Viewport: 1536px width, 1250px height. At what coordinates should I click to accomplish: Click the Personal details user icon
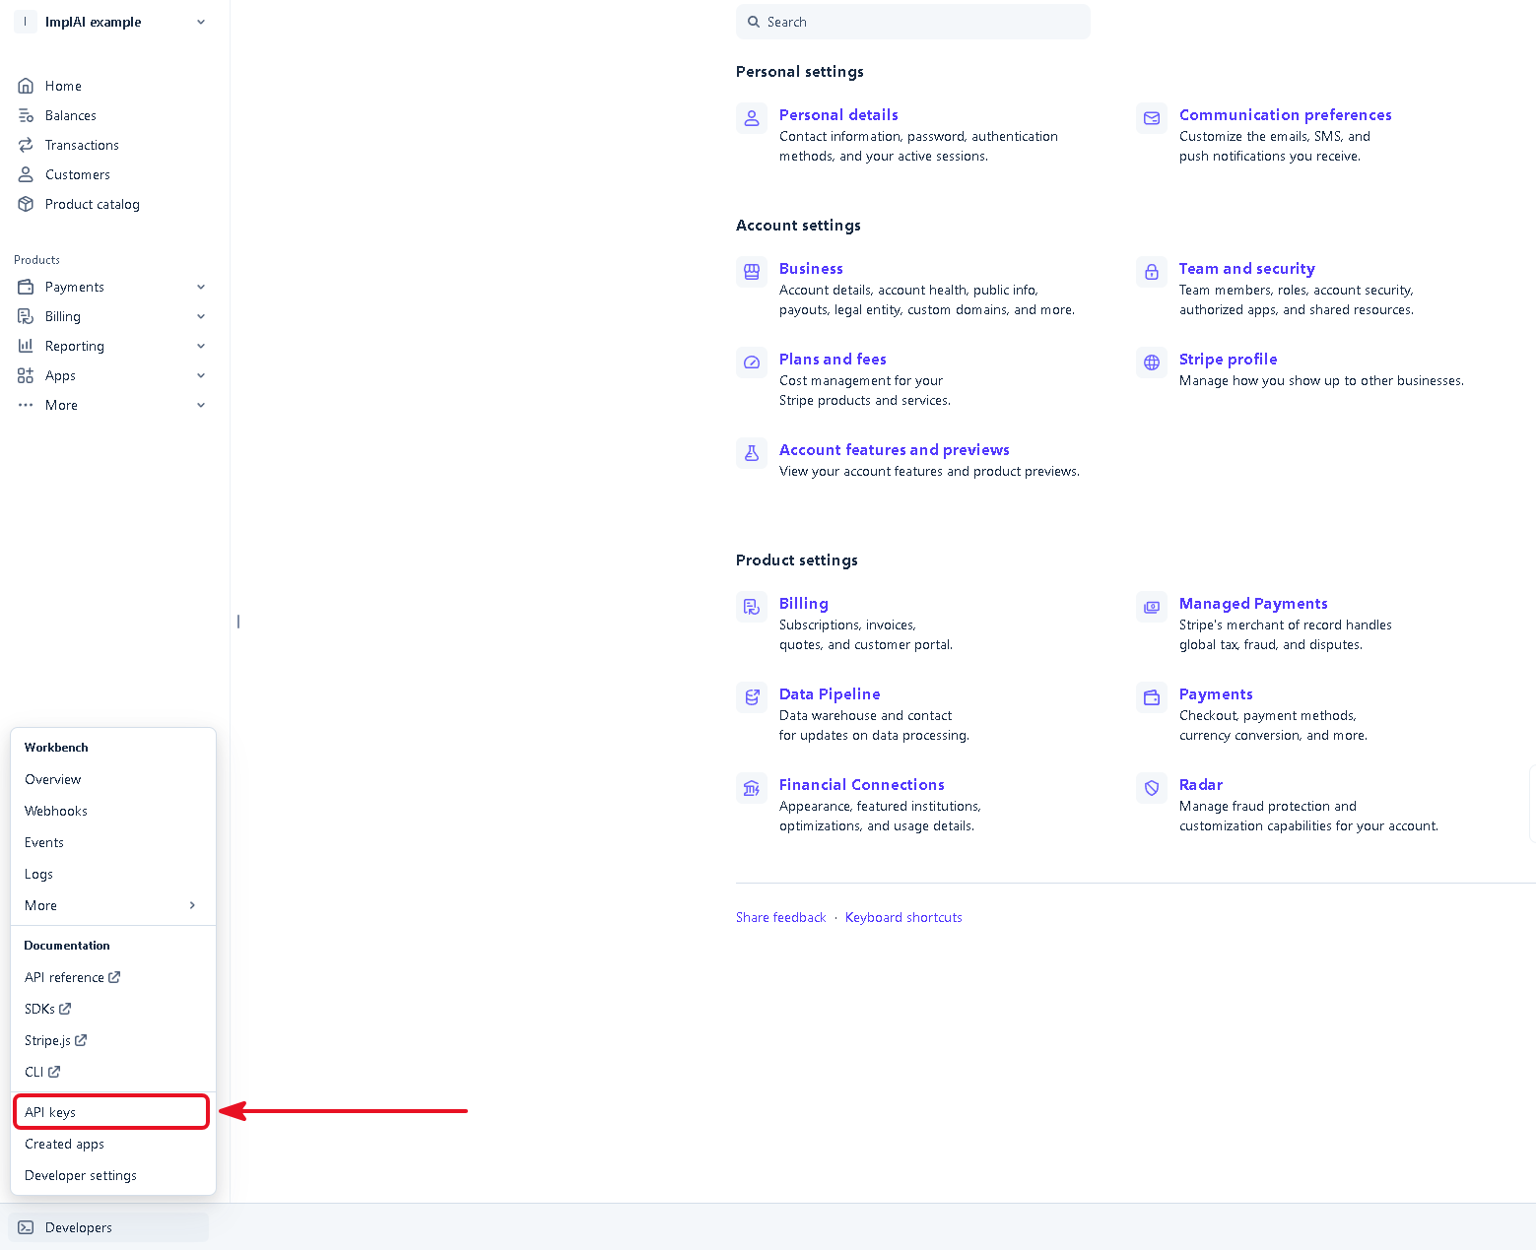click(752, 118)
